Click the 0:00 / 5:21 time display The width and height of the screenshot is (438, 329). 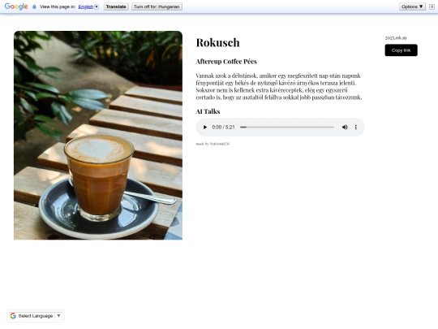[x=223, y=128]
